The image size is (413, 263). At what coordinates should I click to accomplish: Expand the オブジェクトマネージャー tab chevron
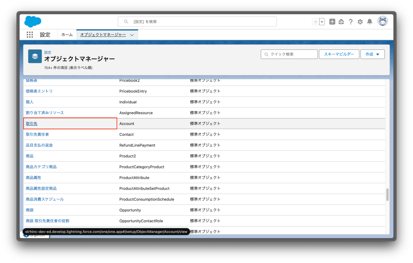click(132, 35)
